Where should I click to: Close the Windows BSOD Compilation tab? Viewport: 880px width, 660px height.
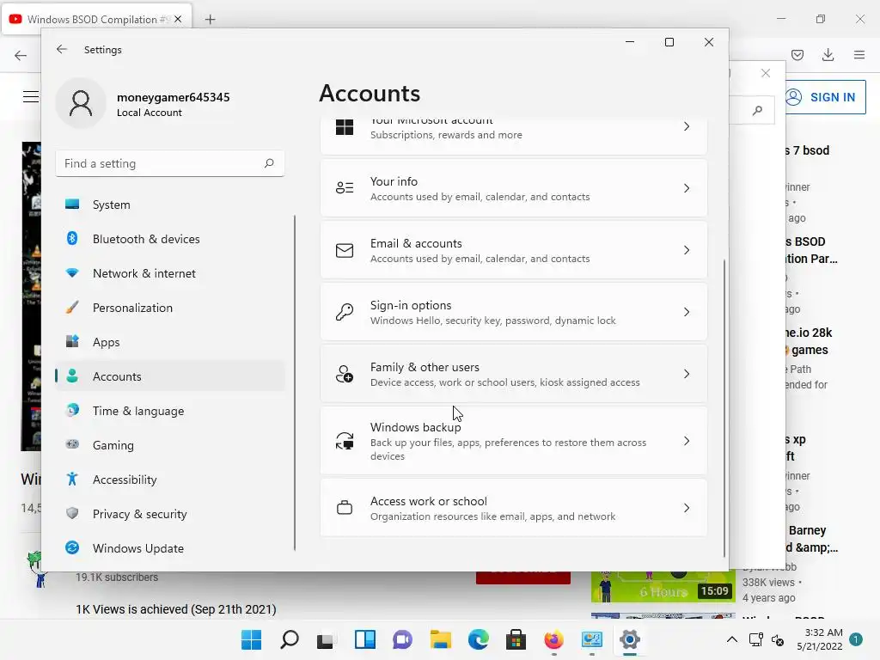178,19
